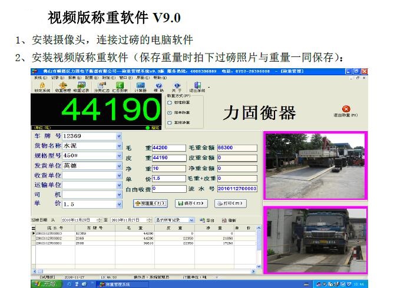The width and height of the screenshot is (397, 288).
Task: Expand the 发货单位 combo box
Action: point(119,165)
